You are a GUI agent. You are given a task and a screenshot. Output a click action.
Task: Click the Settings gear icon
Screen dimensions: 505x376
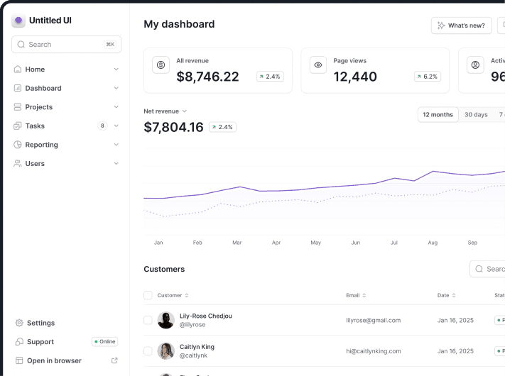pos(19,323)
